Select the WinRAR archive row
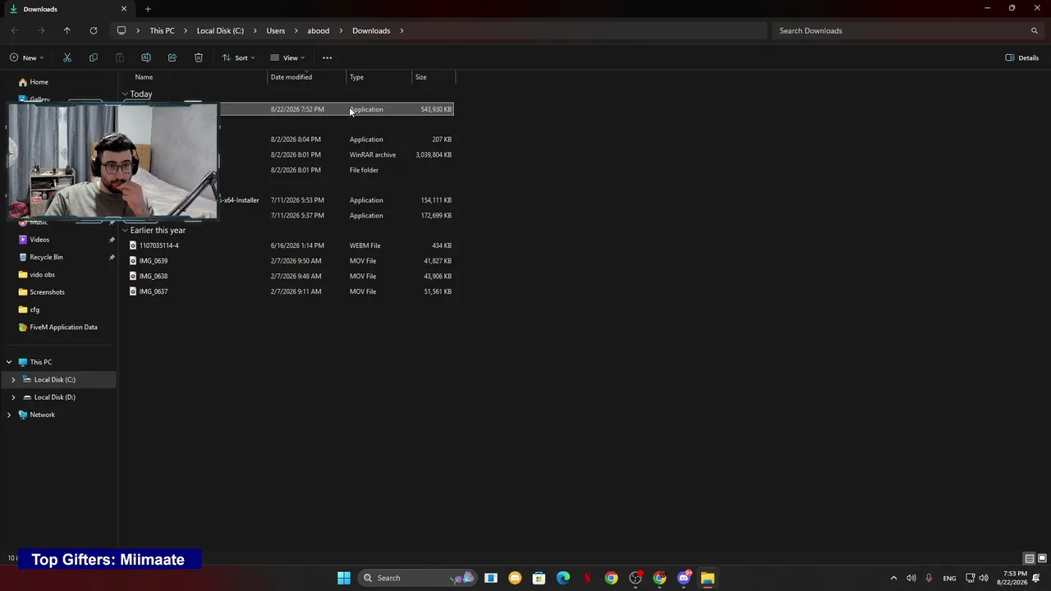The image size is (1051, 591). pyautogui.click(x=291, y=154)
